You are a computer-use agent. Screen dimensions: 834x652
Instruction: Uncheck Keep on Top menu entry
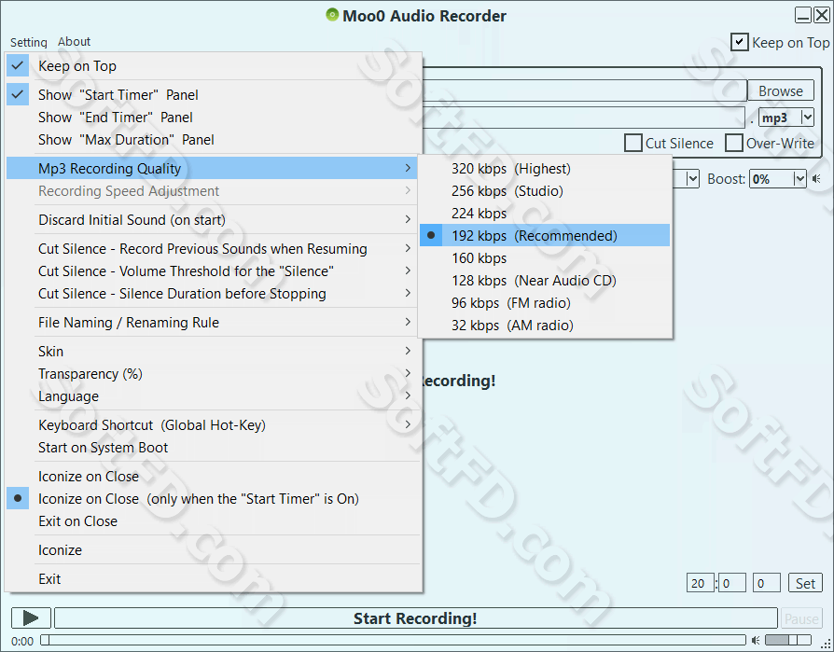(213, 66)
